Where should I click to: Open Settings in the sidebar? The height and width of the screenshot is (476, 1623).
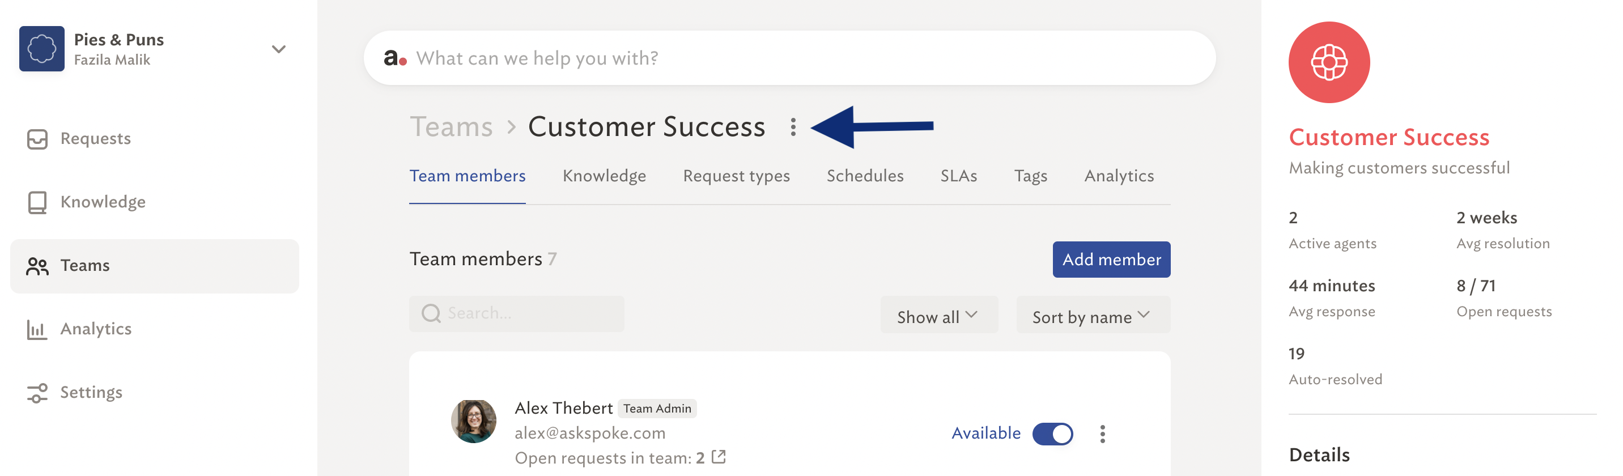pos(154,392)
